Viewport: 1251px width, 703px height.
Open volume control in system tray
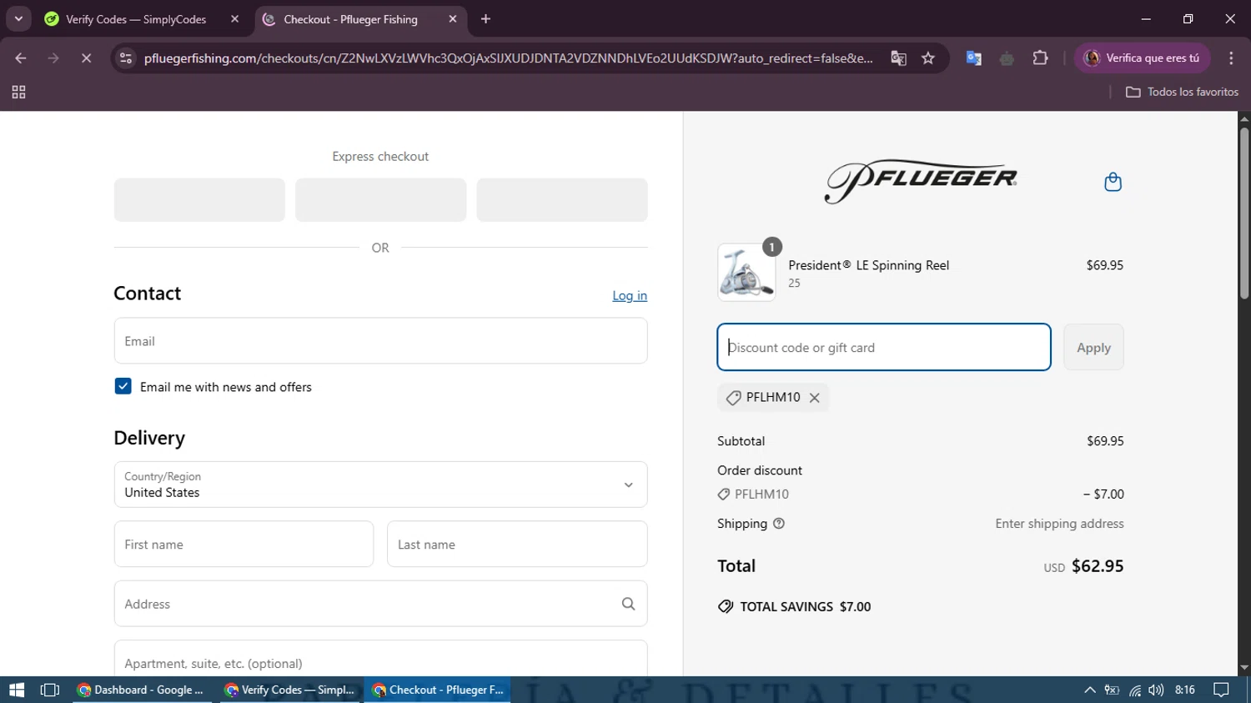click(1156, 690)
